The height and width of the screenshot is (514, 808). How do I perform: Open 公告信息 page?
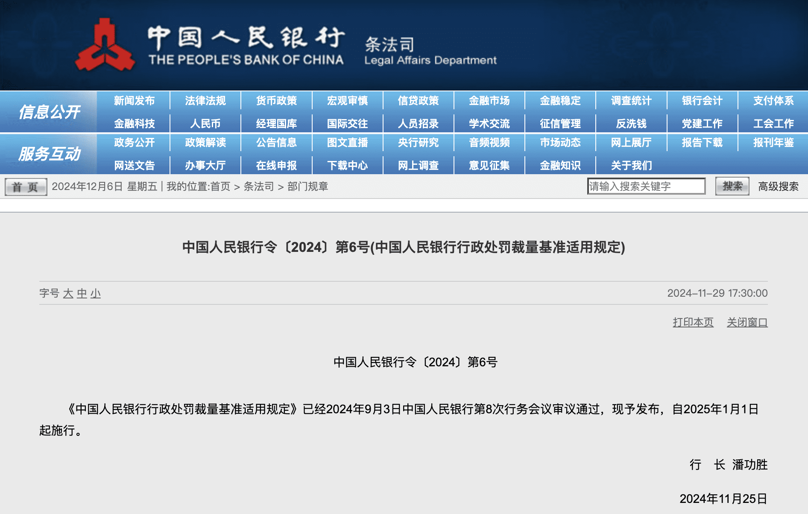click(276, 143)
